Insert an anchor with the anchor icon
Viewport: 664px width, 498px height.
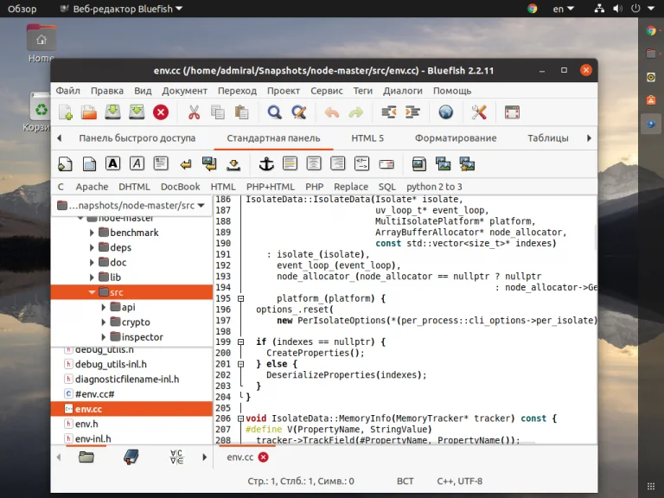tap(266, 163)
